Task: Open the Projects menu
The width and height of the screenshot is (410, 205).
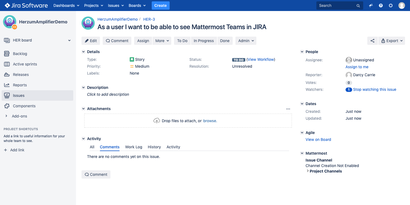Action: coord(94,6)
